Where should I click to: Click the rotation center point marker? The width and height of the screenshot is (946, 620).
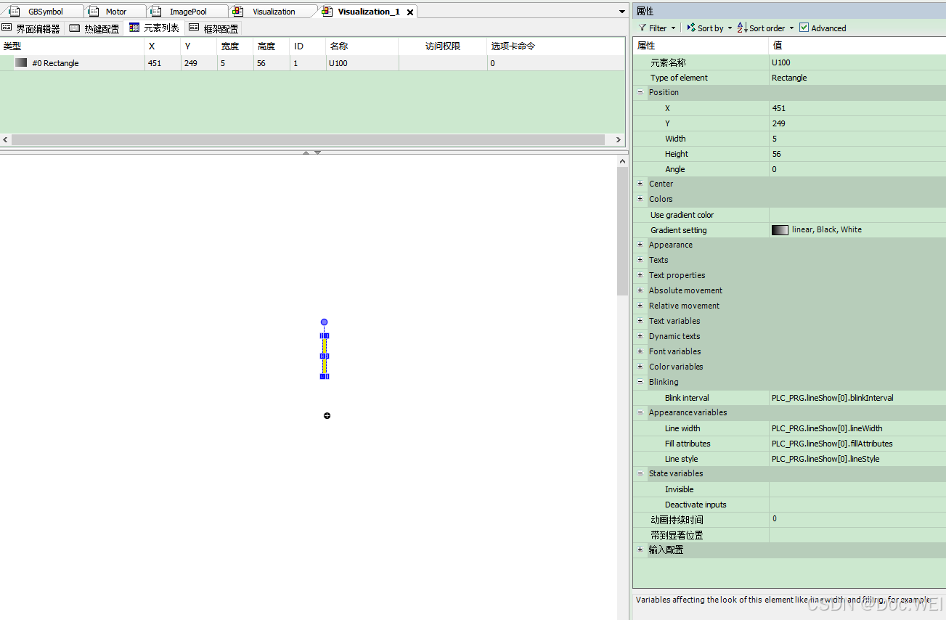(327, 415)
